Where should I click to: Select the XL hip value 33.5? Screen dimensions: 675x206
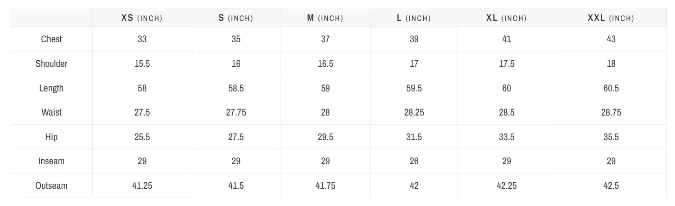tap(507, 137)
